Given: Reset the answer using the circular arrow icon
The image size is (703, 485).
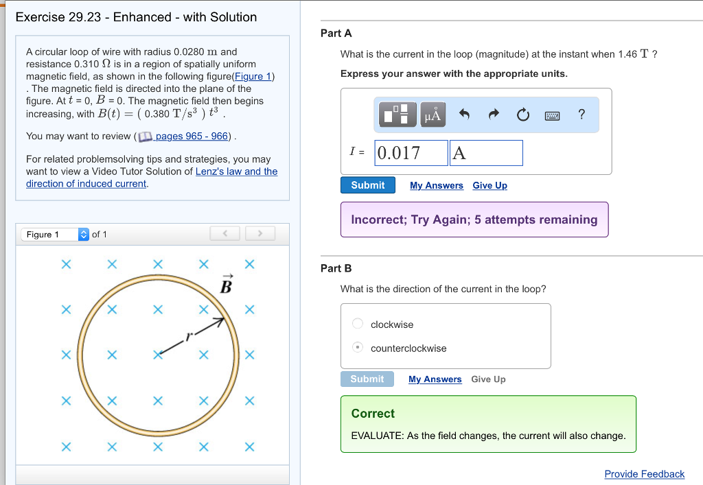Looking at the screenshot, I should pyautogui.click(x=522, y=115).
